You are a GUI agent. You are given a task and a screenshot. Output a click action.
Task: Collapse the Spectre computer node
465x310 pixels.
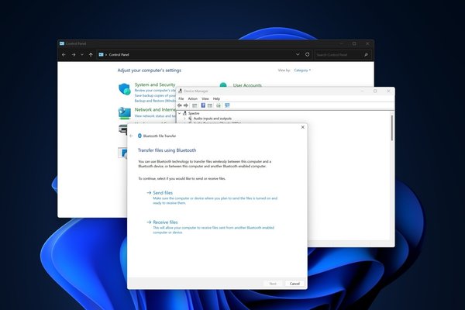click(x=179, y=113)
